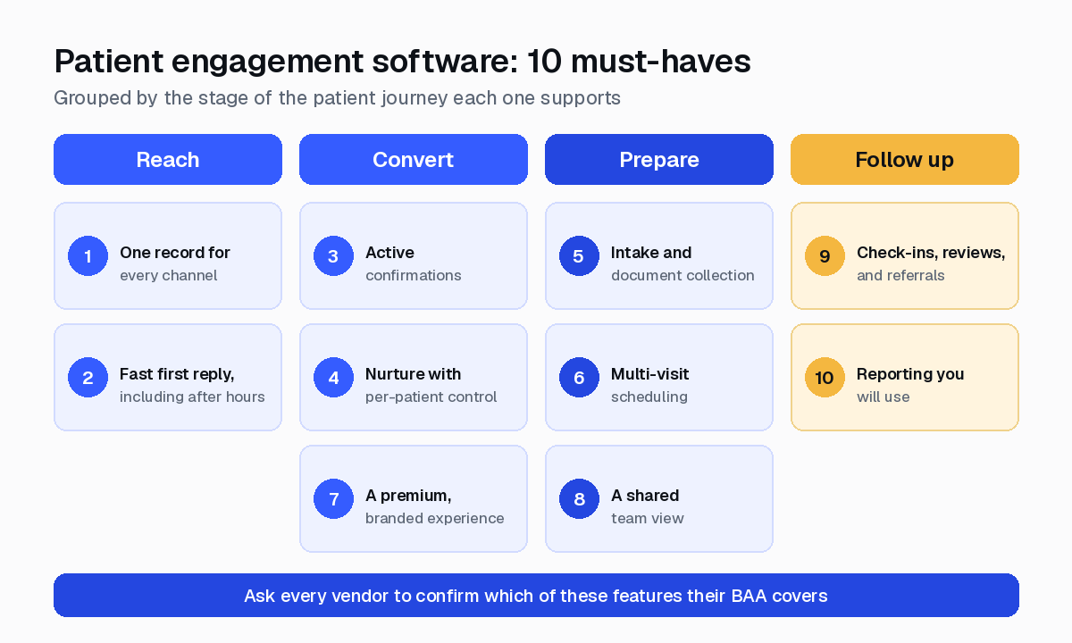The height and width of the screenshot is (643, 1072).
Task: Click "Check-ins, reviews," heading
Action: 931,253
